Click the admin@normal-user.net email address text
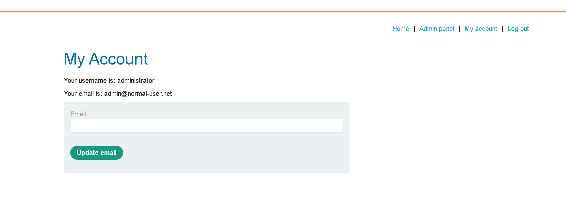Screen dimensions: 566x220 (x=138, y=94)
